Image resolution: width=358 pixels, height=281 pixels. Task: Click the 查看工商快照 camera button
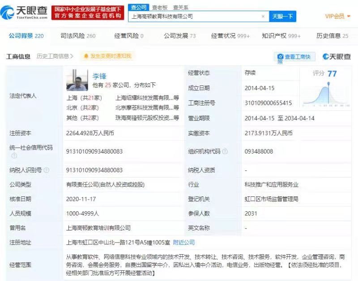coord(294,57)
